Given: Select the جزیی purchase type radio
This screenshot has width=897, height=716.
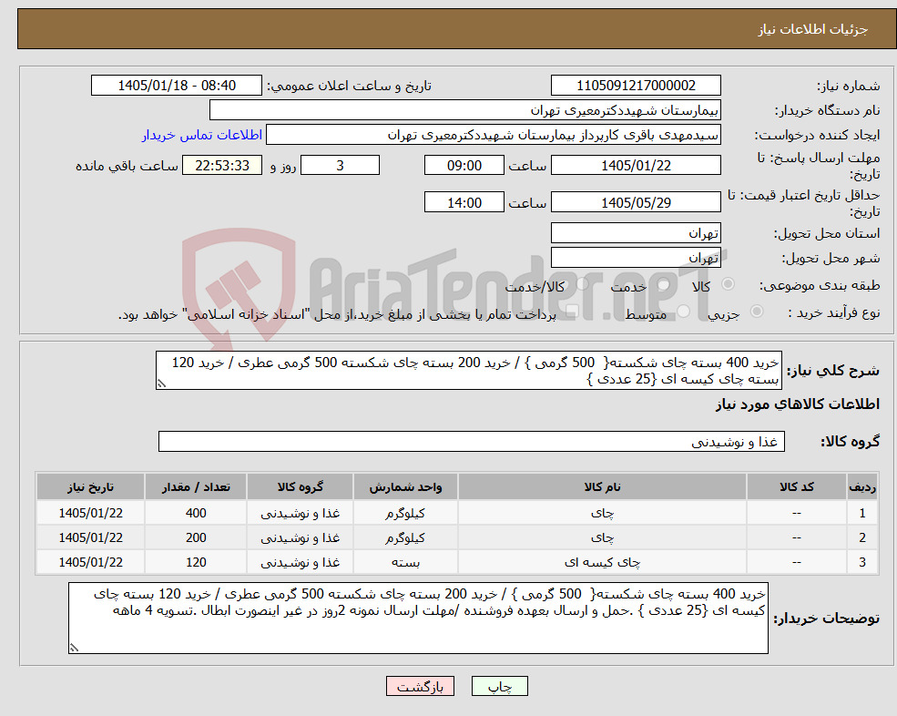Looking at the screenshot, I should (x=756, y=312).
